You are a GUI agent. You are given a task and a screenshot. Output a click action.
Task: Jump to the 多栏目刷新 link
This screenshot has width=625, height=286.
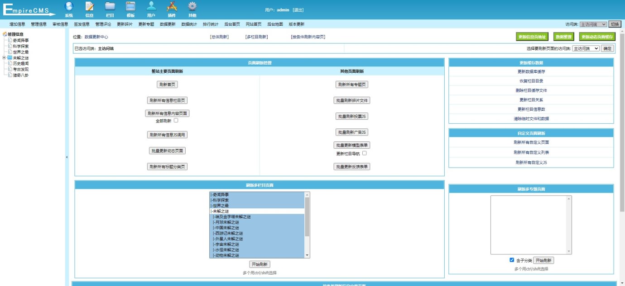tap(257, 37)
